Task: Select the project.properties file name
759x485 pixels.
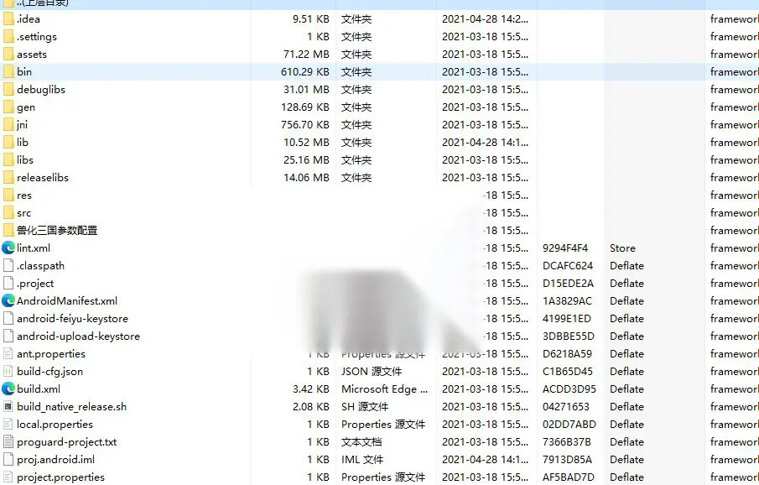Action: tap(61, 477)
